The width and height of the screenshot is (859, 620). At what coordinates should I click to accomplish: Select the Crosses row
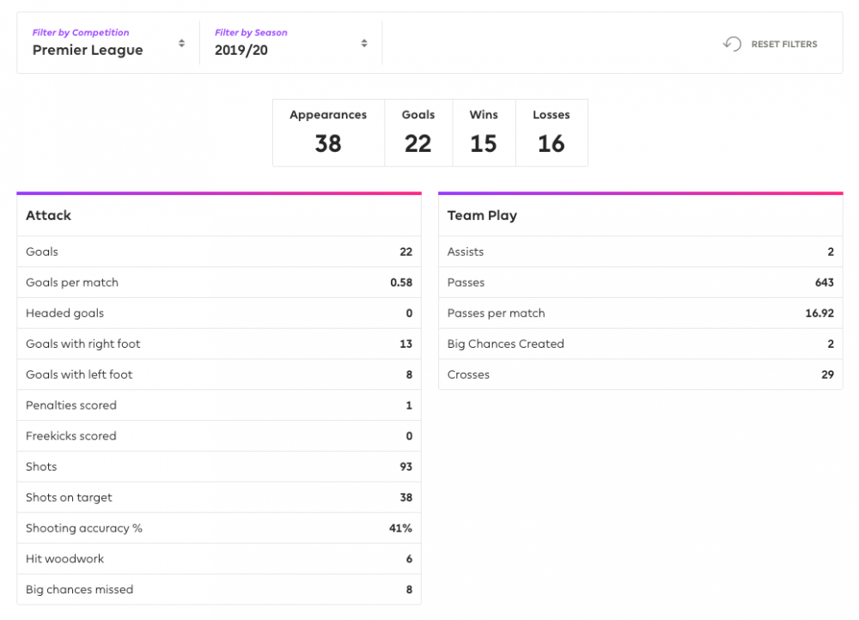pyautogui.click(x=640, y=375)
